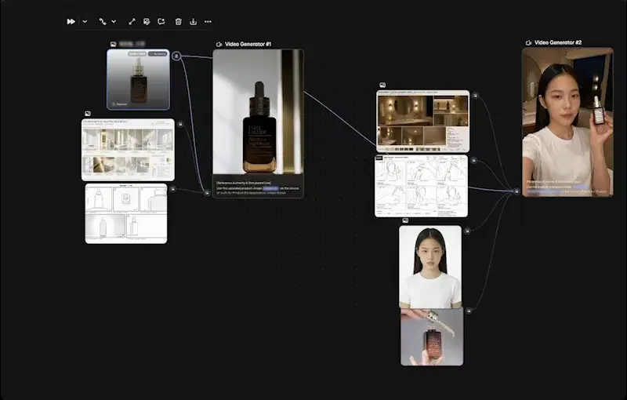Click image icon above woman portrait node

(x=405, y=220)
